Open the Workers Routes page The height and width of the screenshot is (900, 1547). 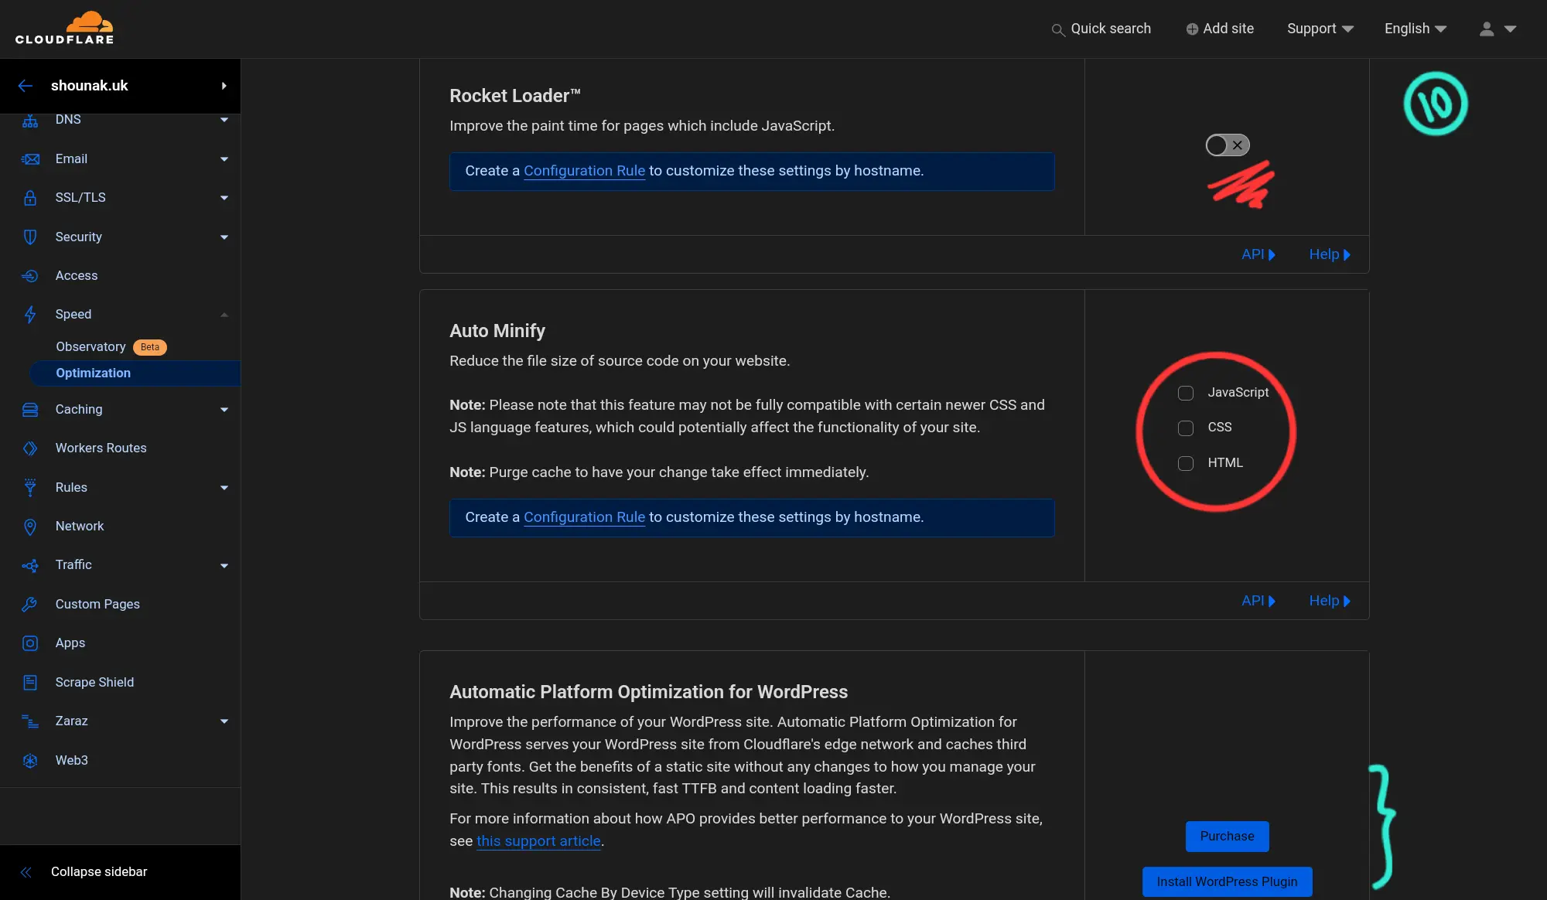[101, 448]
